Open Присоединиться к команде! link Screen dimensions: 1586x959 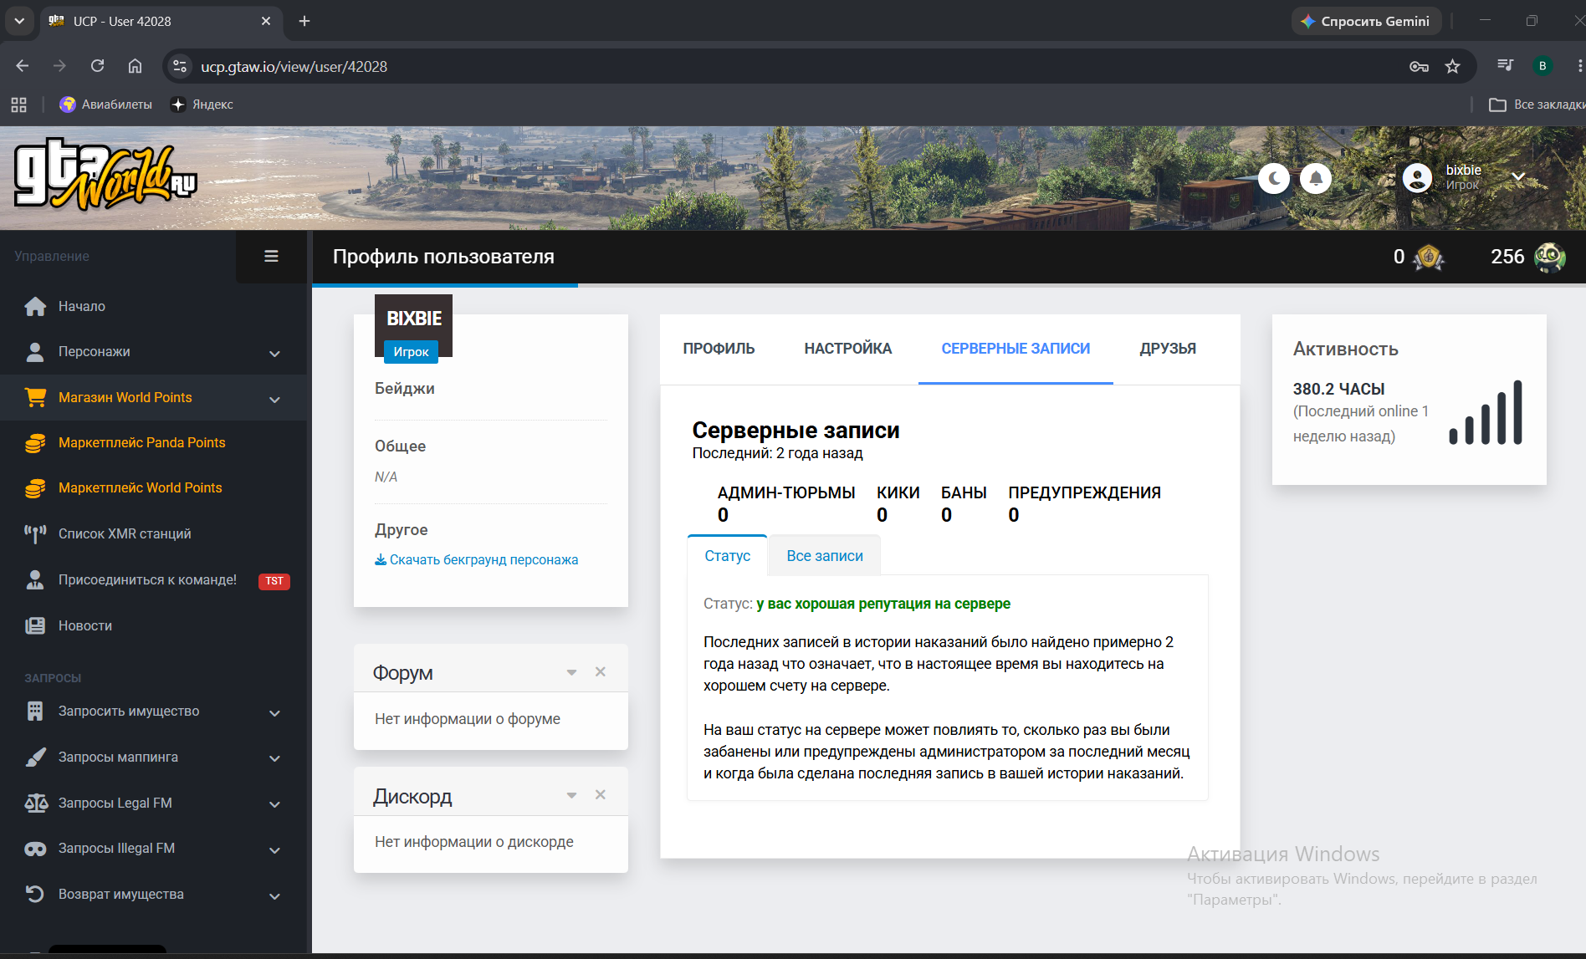[147, 580]
